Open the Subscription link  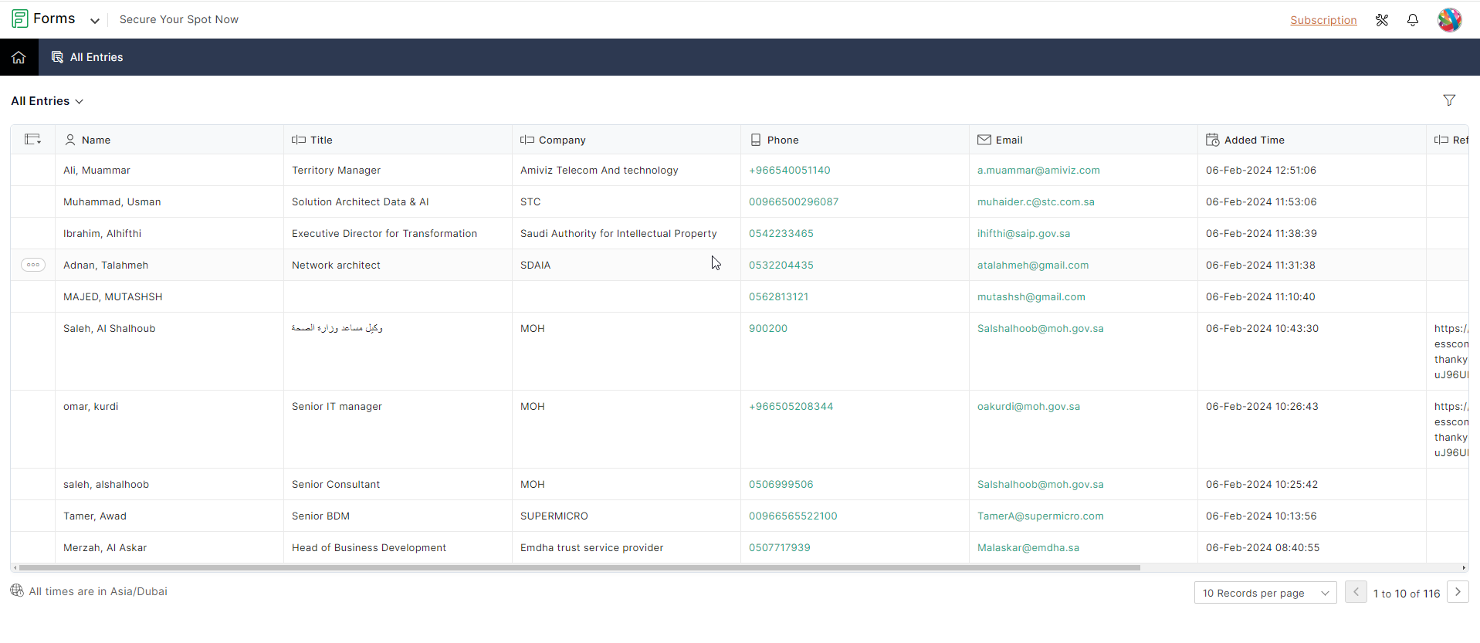1323,20
